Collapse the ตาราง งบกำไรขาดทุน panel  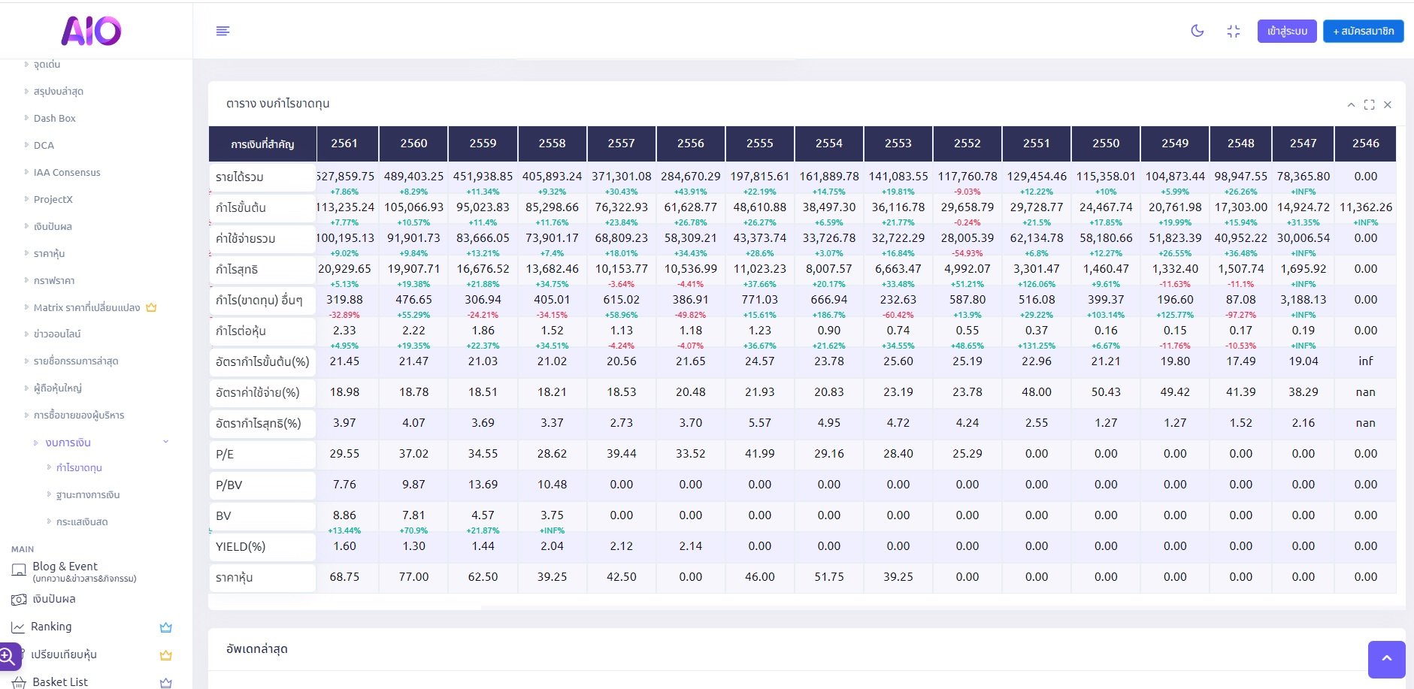click(1351, 104)
